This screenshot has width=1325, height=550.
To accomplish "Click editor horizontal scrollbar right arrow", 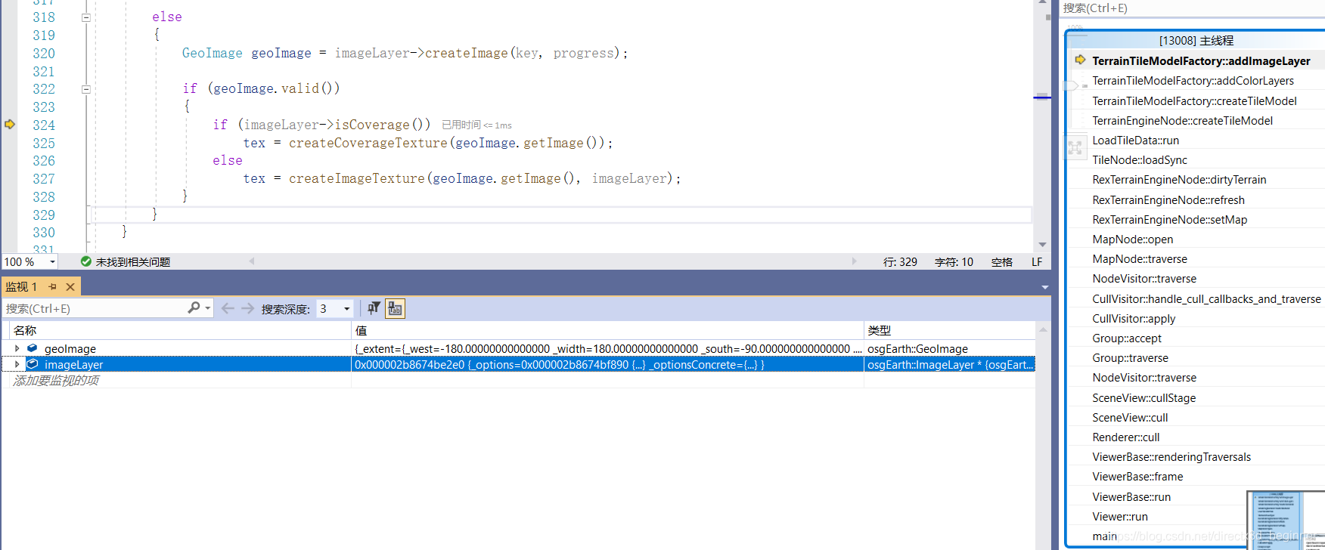I will [x=855, y=261].
